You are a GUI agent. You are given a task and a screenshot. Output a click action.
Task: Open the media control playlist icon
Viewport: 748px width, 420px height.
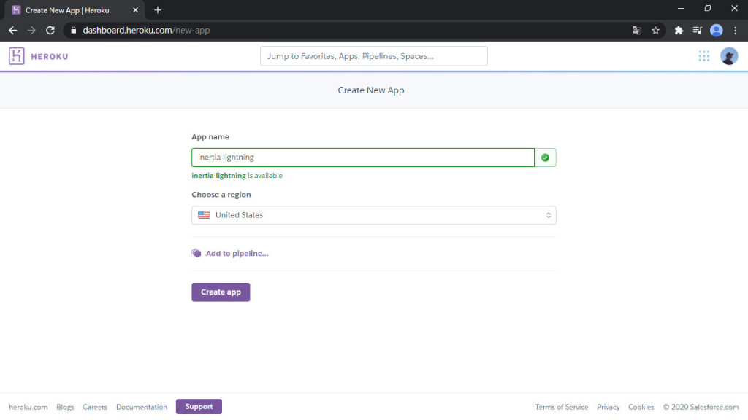(x=697, y=31)
